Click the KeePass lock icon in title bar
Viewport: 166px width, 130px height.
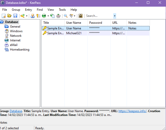(x=3, y=3)
